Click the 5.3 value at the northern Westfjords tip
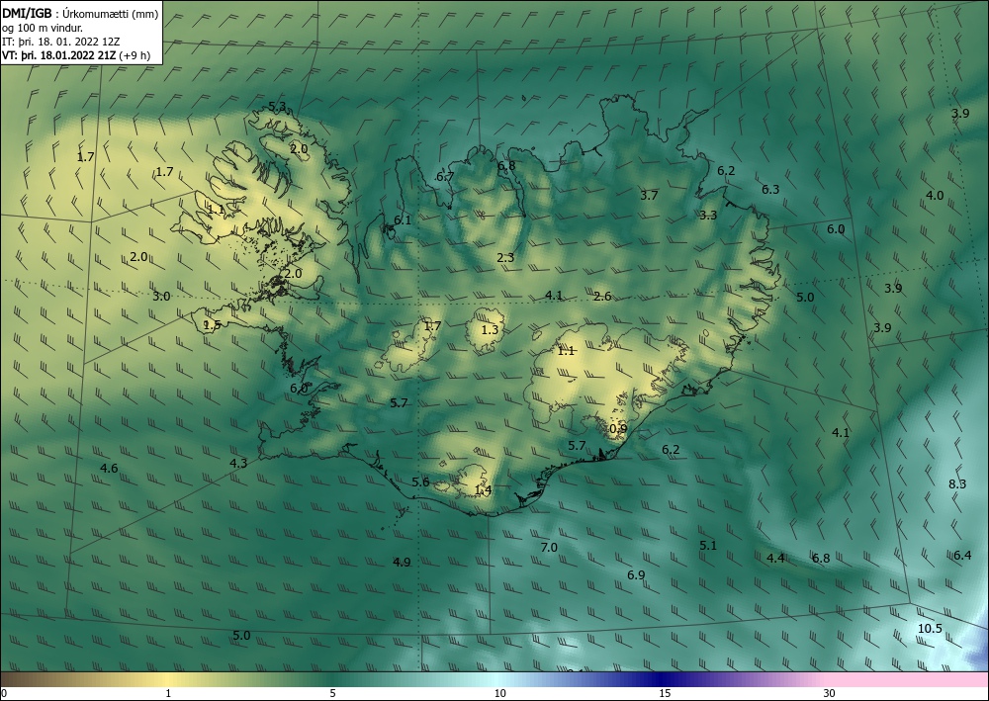The width and height of the screenshot is (989, 701). pyautogui.click(x=278, y=107)
